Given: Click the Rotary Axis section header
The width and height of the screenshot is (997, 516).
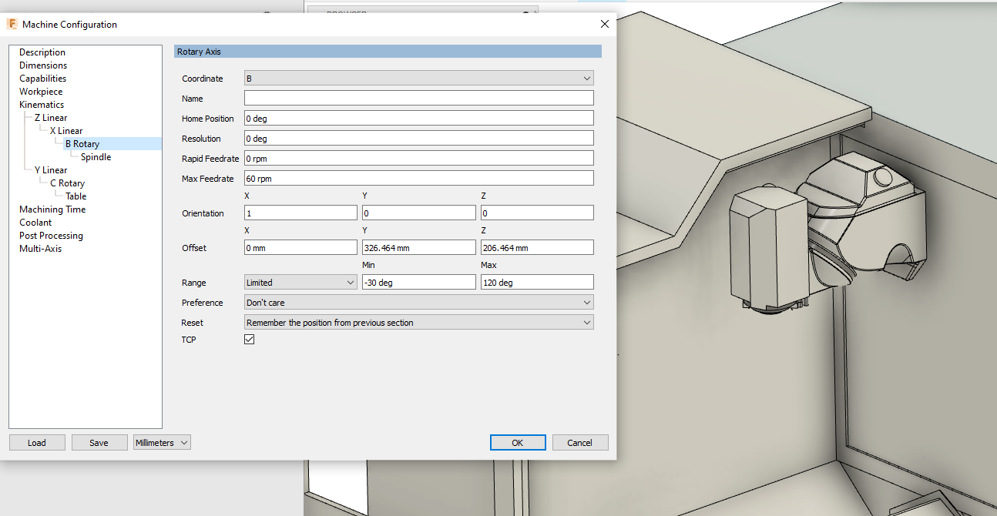Looking at the screenshot, I should pyautogui.click(x=388, y=52).
